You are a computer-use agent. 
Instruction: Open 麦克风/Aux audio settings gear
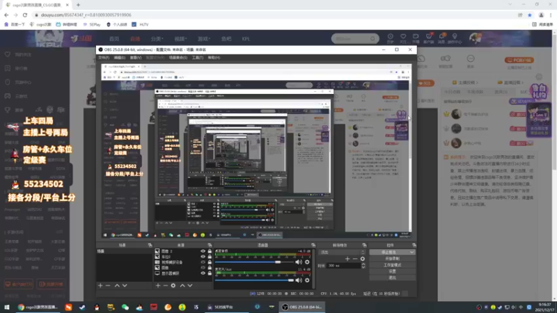[307, 280]
